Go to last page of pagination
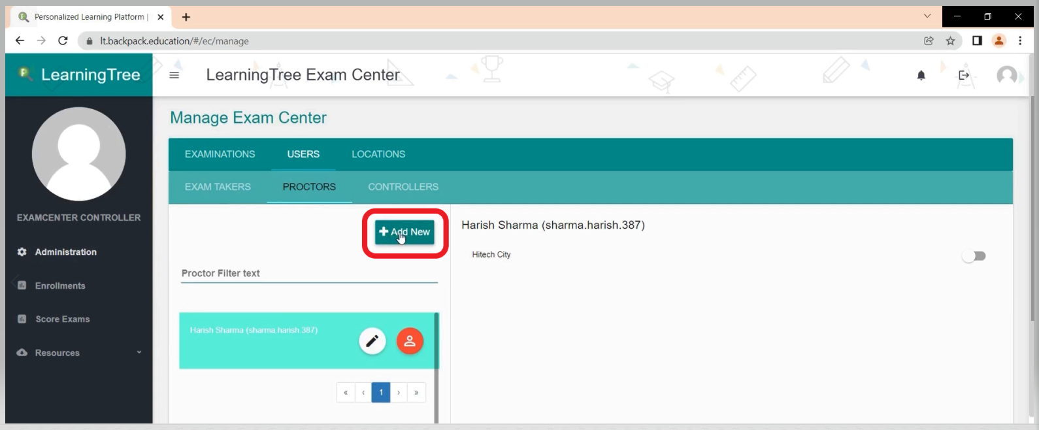This screenshot has width=1039, height=430. click(x=416, y=393)
